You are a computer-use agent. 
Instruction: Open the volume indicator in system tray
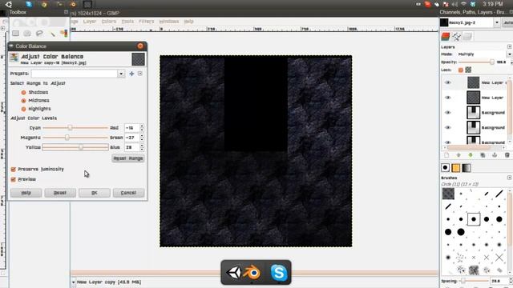[x=454, y=4]
